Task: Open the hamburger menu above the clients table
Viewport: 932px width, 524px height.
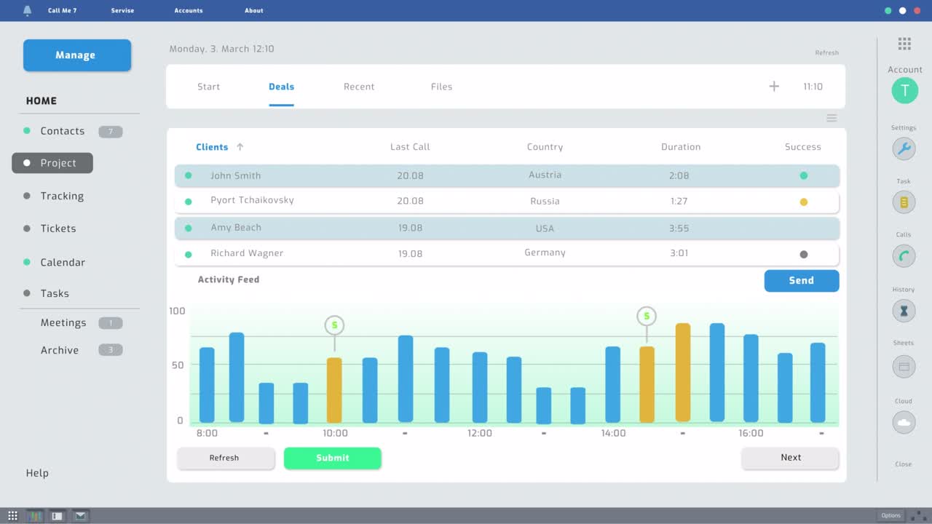Action: pyautogui.click(x=832, y=117)
